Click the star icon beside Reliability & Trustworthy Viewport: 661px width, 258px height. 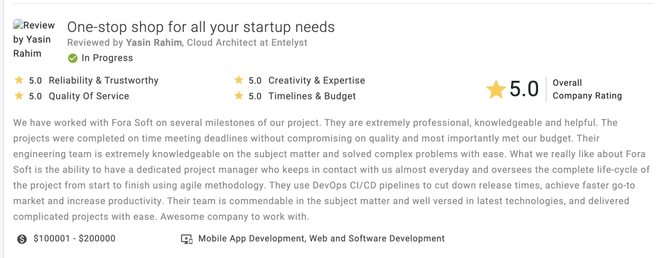(x=19, y=80)
